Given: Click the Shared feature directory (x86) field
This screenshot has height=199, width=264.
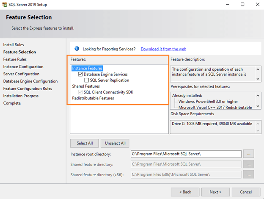Looking at the screenshot, I should coord(186,174).
